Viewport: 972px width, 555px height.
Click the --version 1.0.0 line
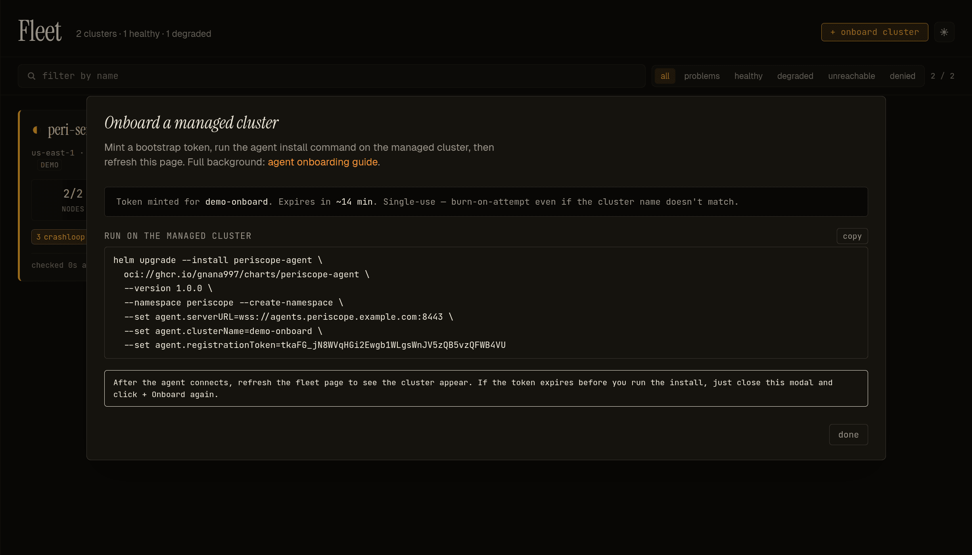[168, 288]
